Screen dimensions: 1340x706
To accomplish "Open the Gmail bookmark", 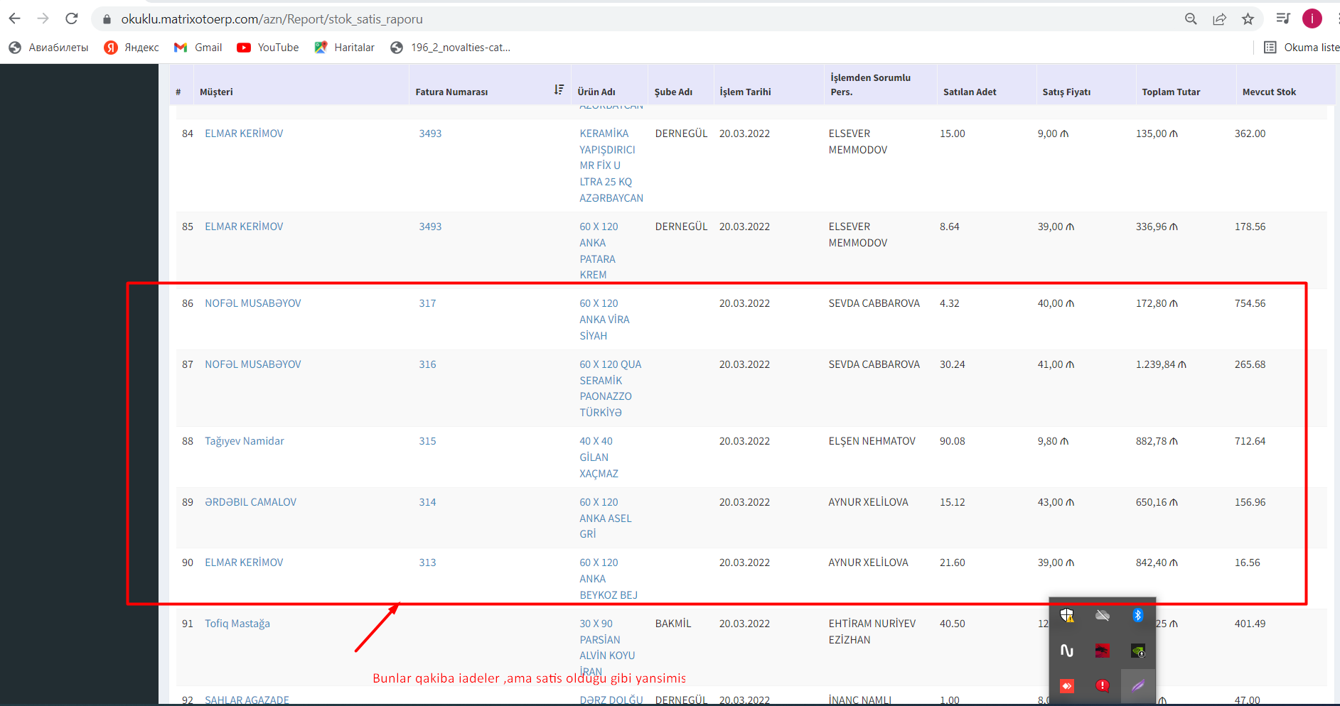I will click(x=198, y=48).
